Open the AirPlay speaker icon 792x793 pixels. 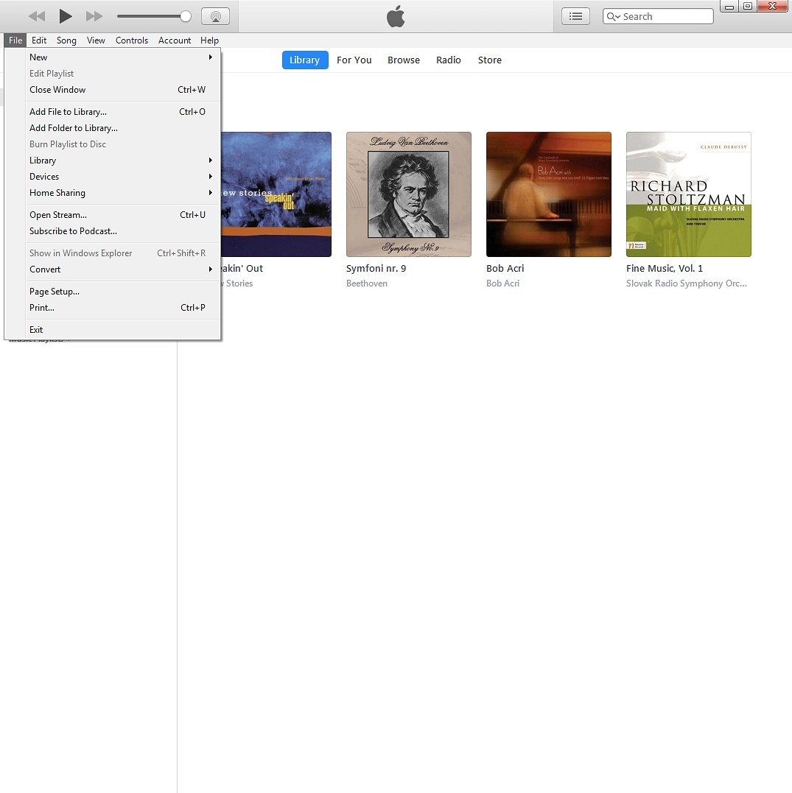click(x=215, y=15)
